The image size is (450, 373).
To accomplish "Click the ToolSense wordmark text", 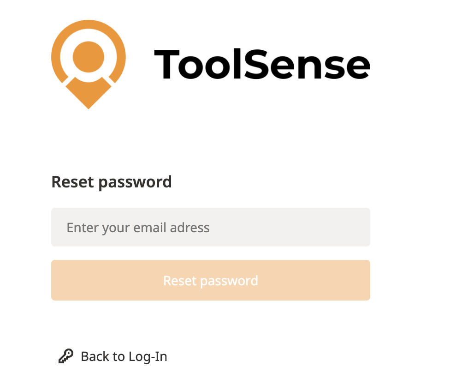I will (x=261, y=64).
